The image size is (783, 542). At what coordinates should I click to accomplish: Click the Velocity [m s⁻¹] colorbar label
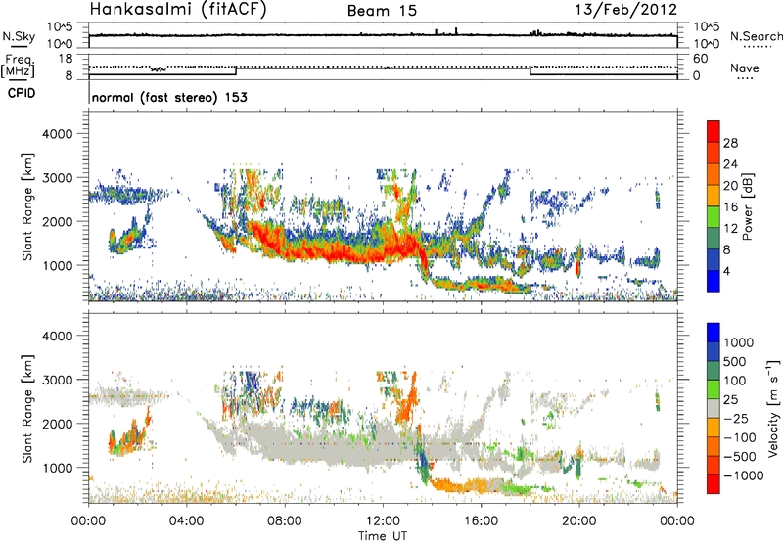pyautogui.click(x=773, y=408)
